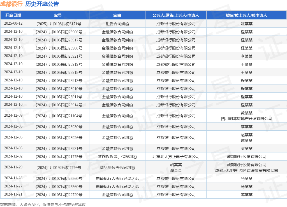
Task: Click 谭某某 below 赵某某 in the defendant column
Action: 247,140
